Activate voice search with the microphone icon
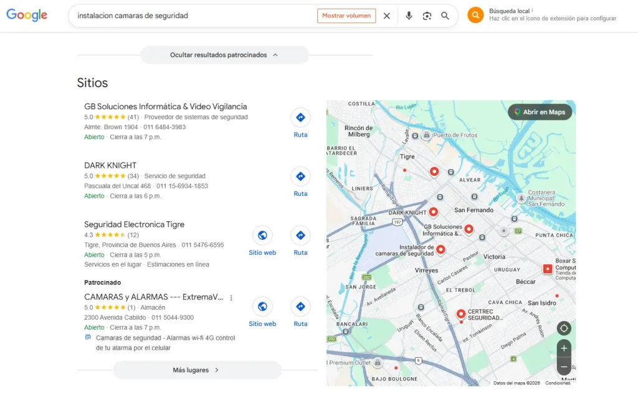The height and width of the screenshot is (399, 638). point(409,15)
